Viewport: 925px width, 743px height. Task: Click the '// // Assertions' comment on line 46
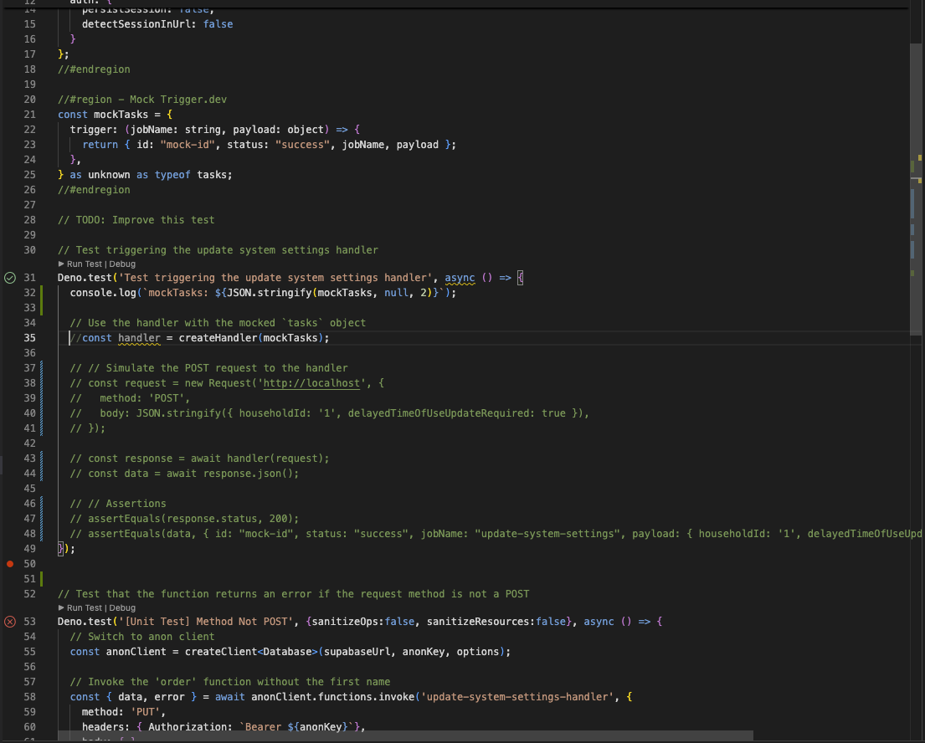tap(118, 504)
